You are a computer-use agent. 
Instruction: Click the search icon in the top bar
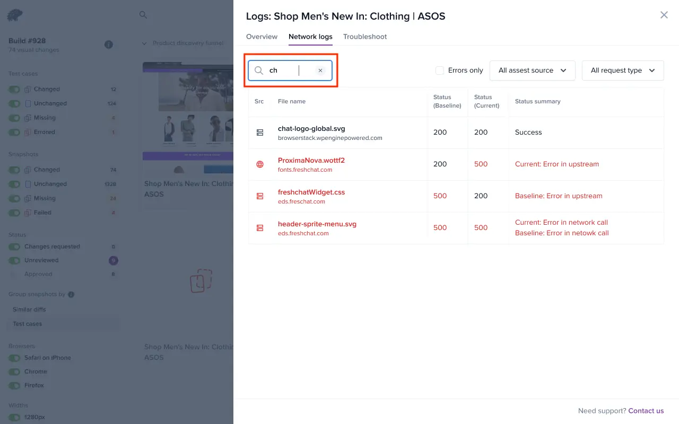tap(143, 15)
